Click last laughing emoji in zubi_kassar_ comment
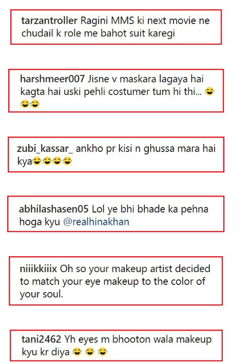 67,161
